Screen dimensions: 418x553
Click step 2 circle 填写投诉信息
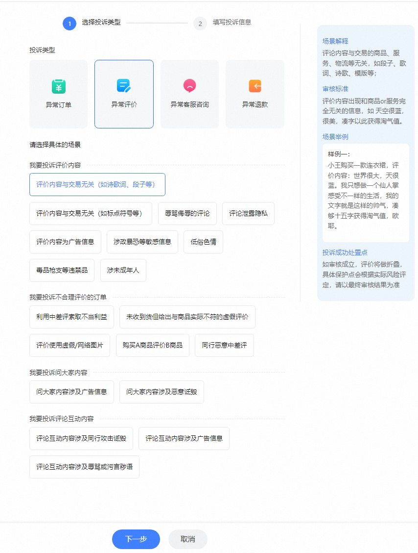point(200,24)
